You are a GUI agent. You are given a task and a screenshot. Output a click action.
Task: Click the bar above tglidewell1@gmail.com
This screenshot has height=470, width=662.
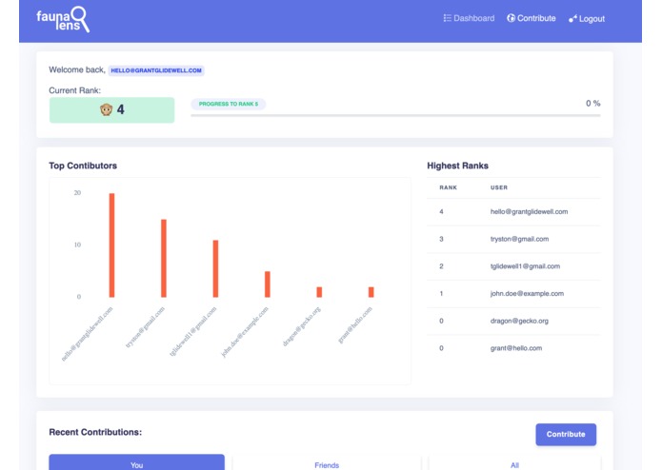click(x=215, y=269)
